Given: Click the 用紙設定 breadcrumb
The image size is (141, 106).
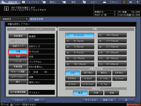Looking at the screenshot, I should [x=14, y=19].
